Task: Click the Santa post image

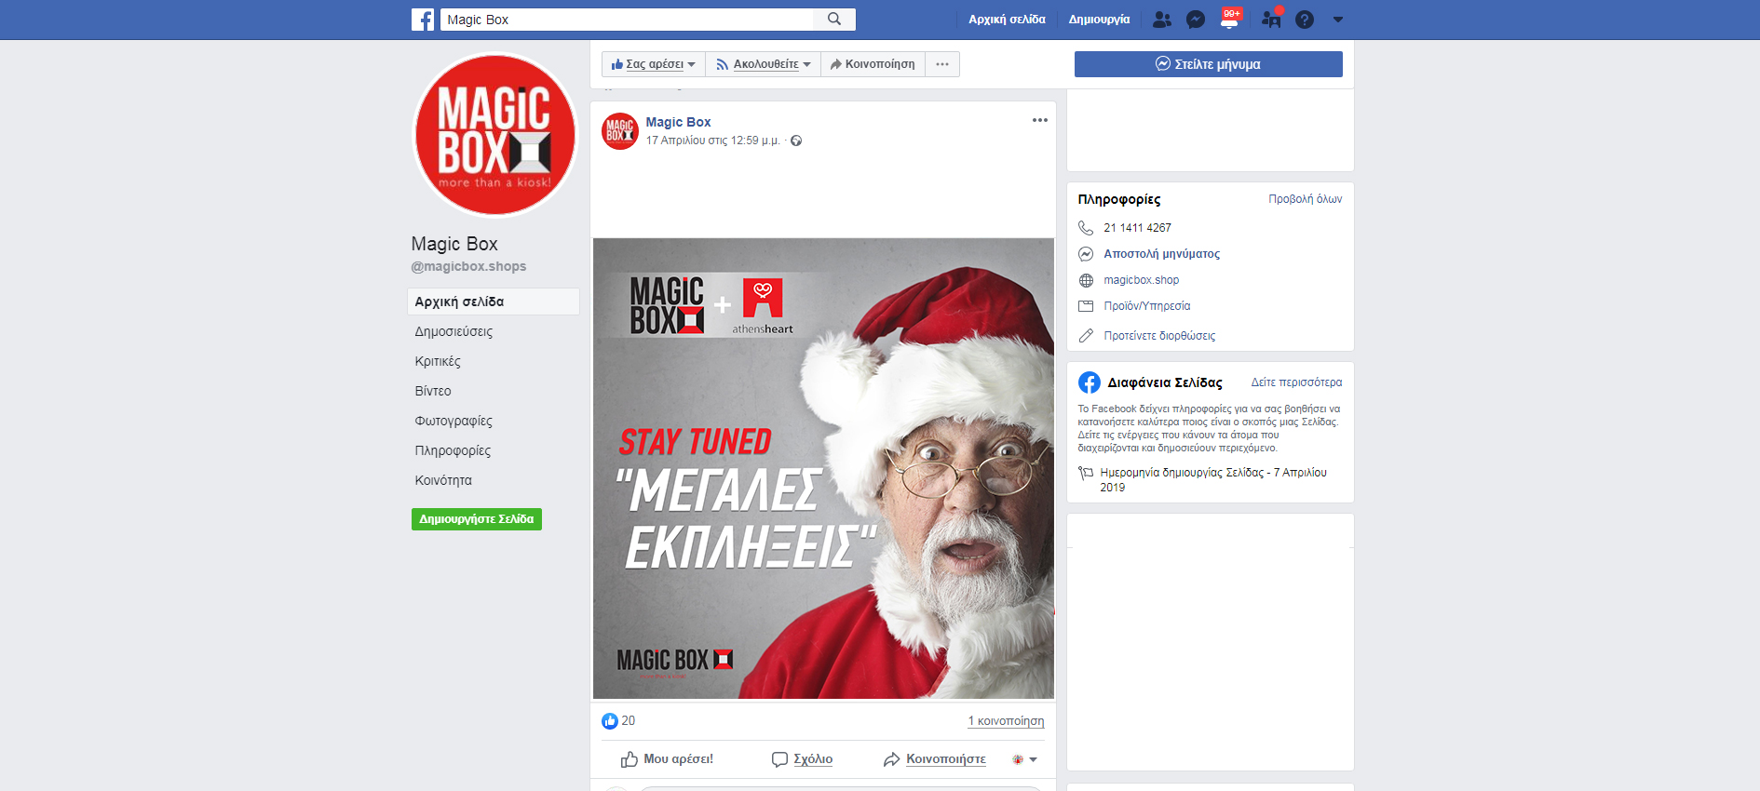Action: coord(823,468)
